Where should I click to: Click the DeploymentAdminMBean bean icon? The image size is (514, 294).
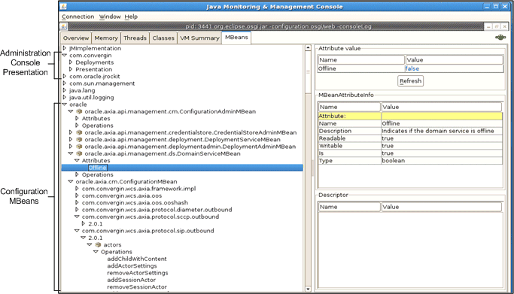click(x=79, y=147)
